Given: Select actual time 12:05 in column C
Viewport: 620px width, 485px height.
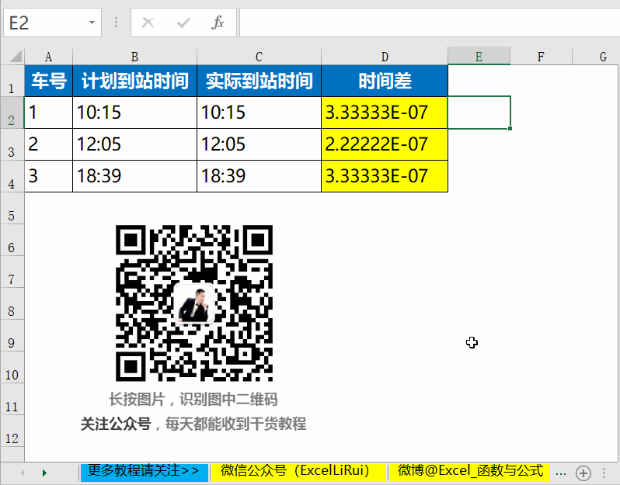Looking at the screenshot, I should click(x=259, y=144).
